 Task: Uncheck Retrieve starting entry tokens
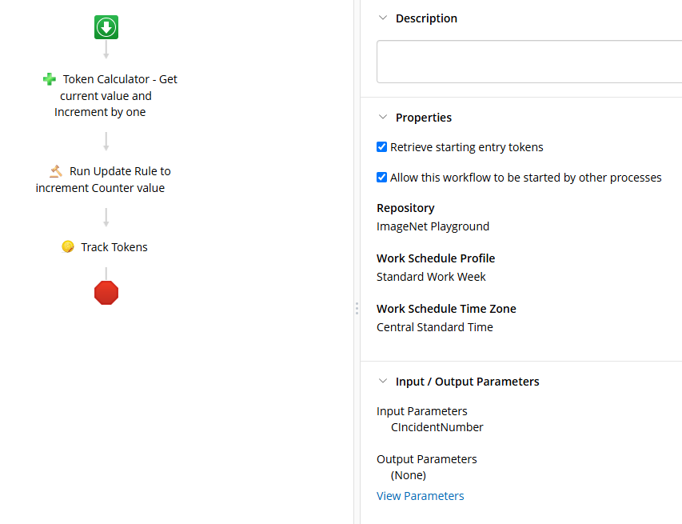tap(382, 147)
